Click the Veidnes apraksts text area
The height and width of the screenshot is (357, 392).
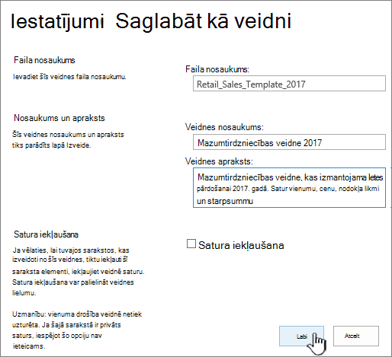[289, 188]
